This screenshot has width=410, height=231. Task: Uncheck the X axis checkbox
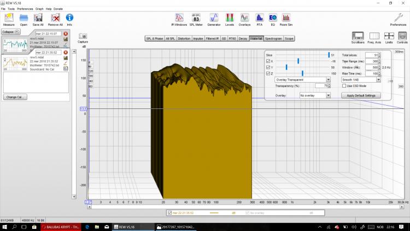click(267, 61)
